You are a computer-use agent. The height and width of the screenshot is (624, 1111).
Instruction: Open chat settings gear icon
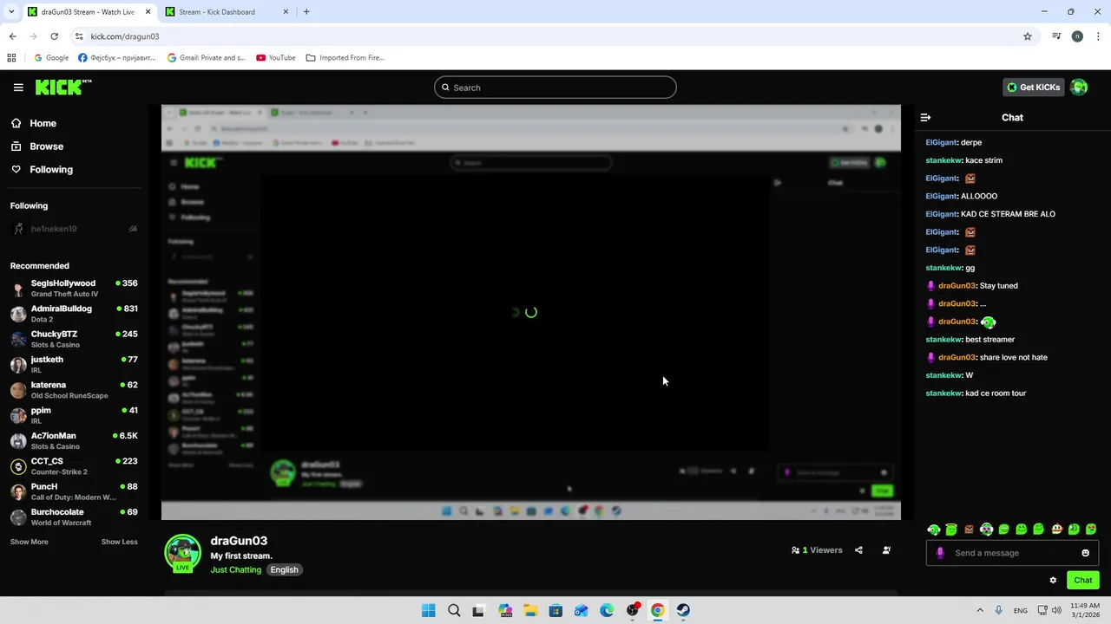click(x=1053, y=581)
